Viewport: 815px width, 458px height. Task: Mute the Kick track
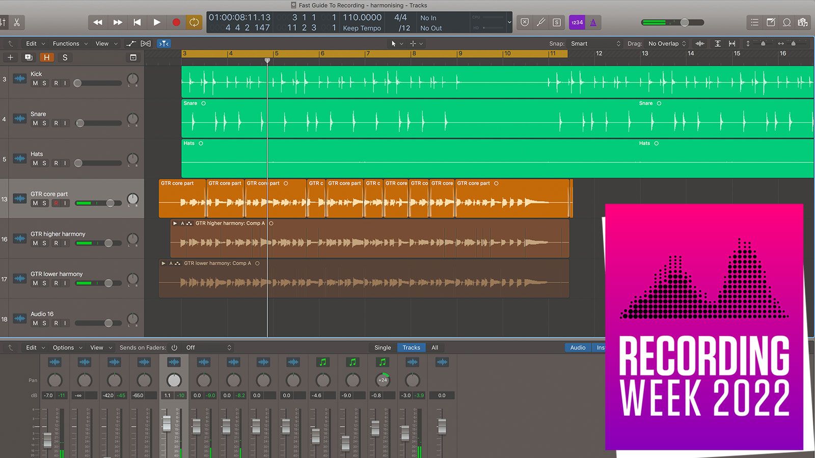click(36, 82)
